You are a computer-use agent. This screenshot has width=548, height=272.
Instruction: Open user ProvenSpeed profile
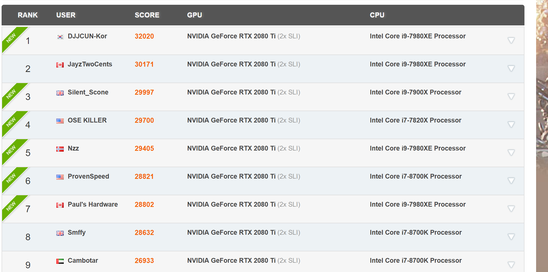[88, 176]
